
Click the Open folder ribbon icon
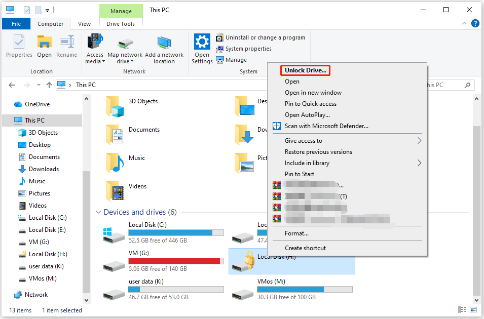[45, 42]
